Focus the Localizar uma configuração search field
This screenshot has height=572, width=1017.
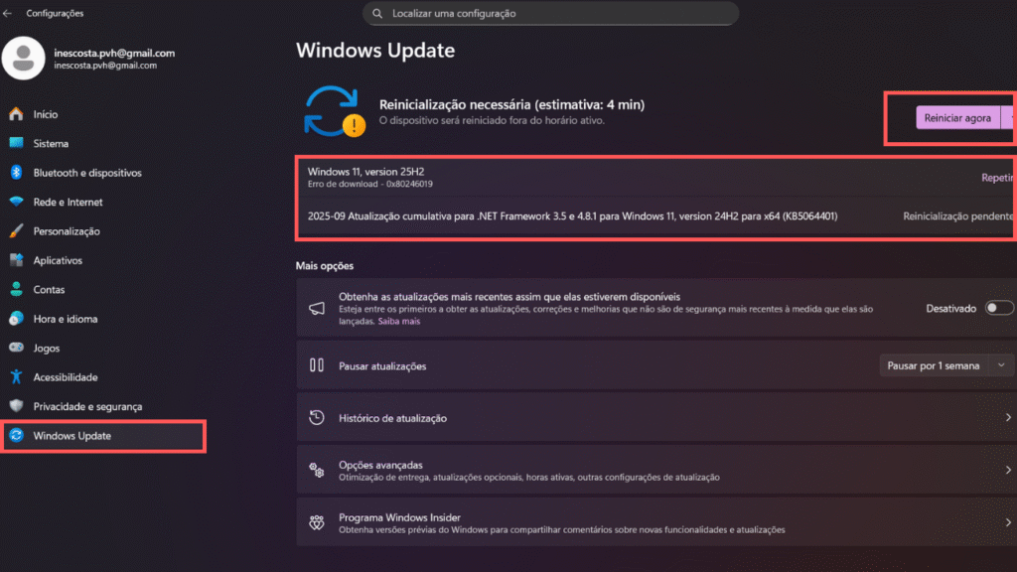(556, 14)
